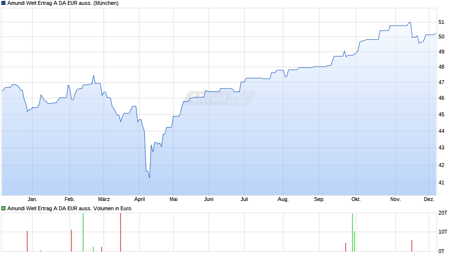Viewport: 457px width, 256px height.
Task: Click the 'Okt.' month label on the x-axis
Action: click(x=356, y=199)
